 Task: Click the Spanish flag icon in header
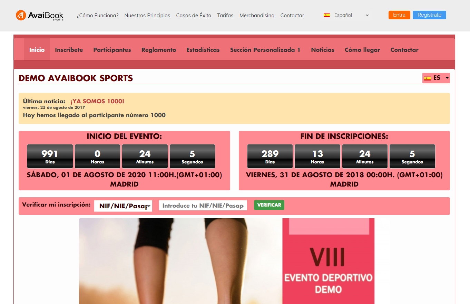point(326,15)
